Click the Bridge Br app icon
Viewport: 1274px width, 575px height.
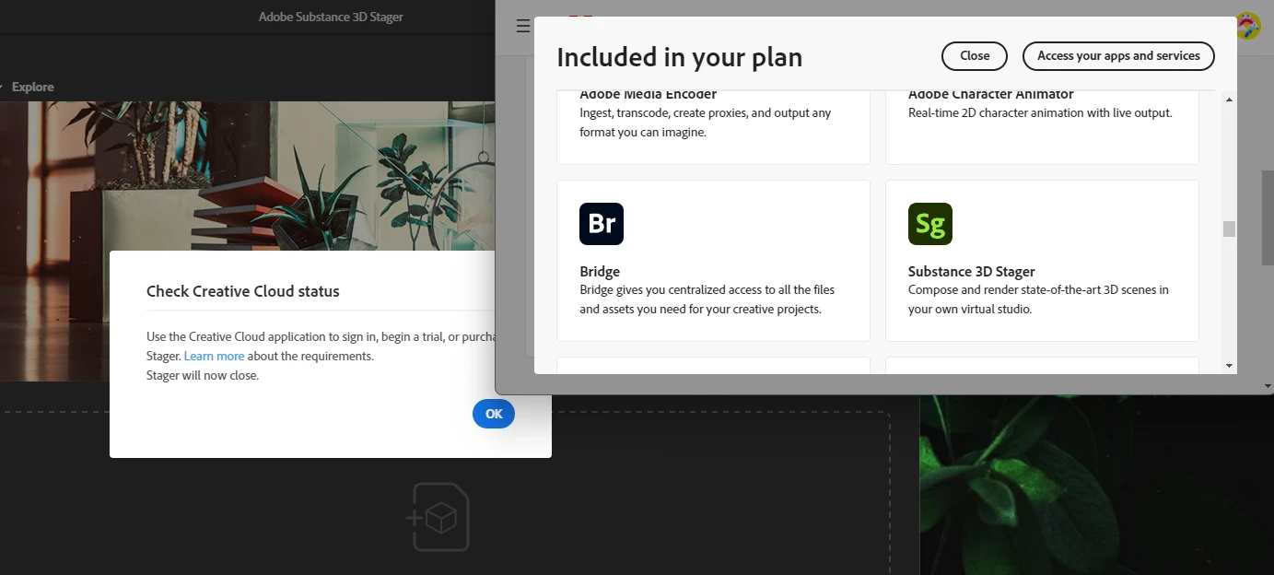coord(602,224)
